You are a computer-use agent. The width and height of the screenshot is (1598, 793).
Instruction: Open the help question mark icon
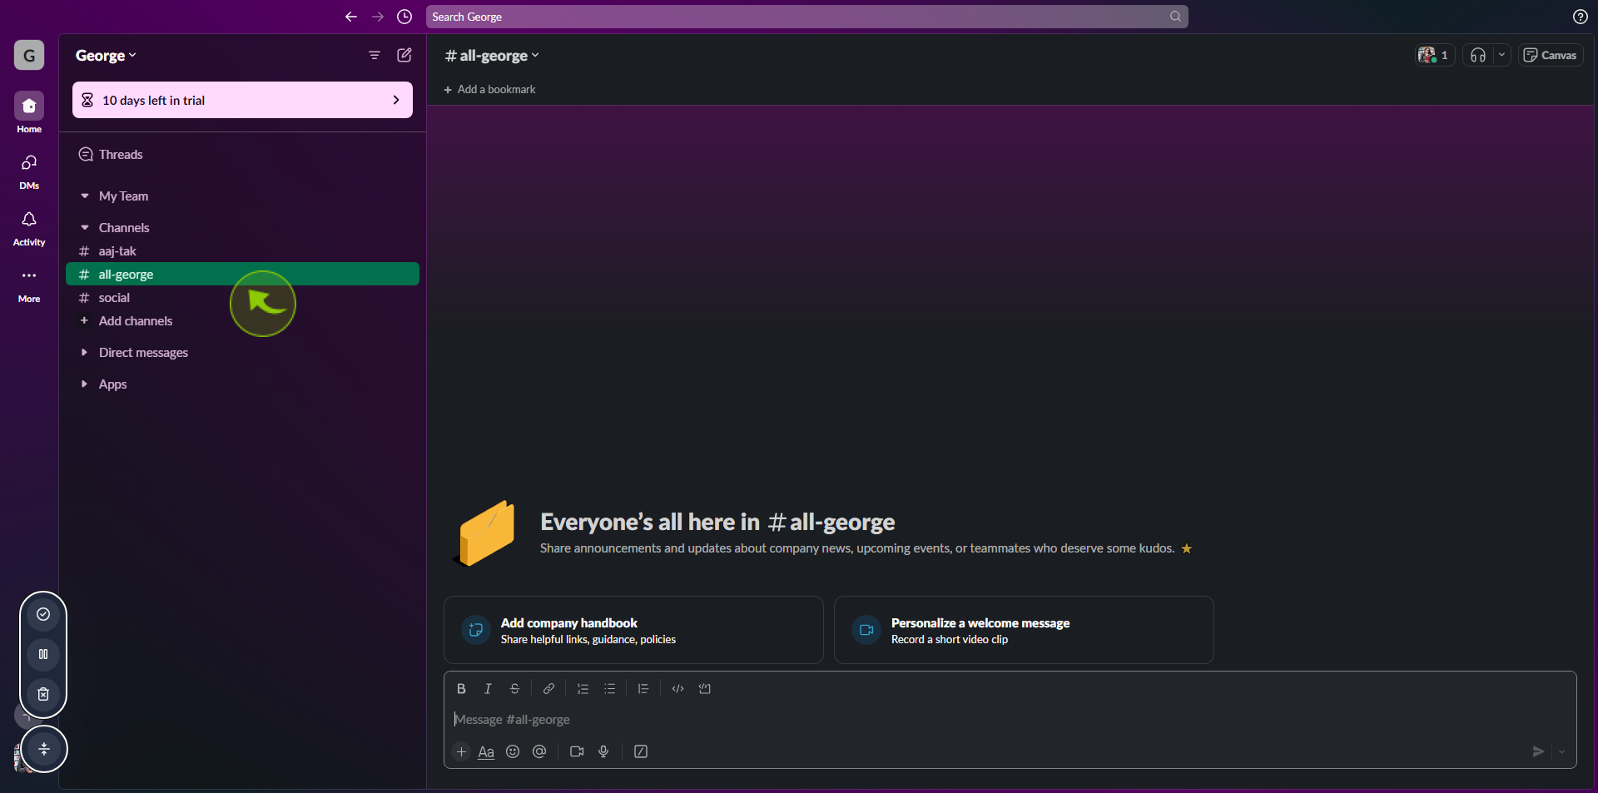tap(1581, 17)
